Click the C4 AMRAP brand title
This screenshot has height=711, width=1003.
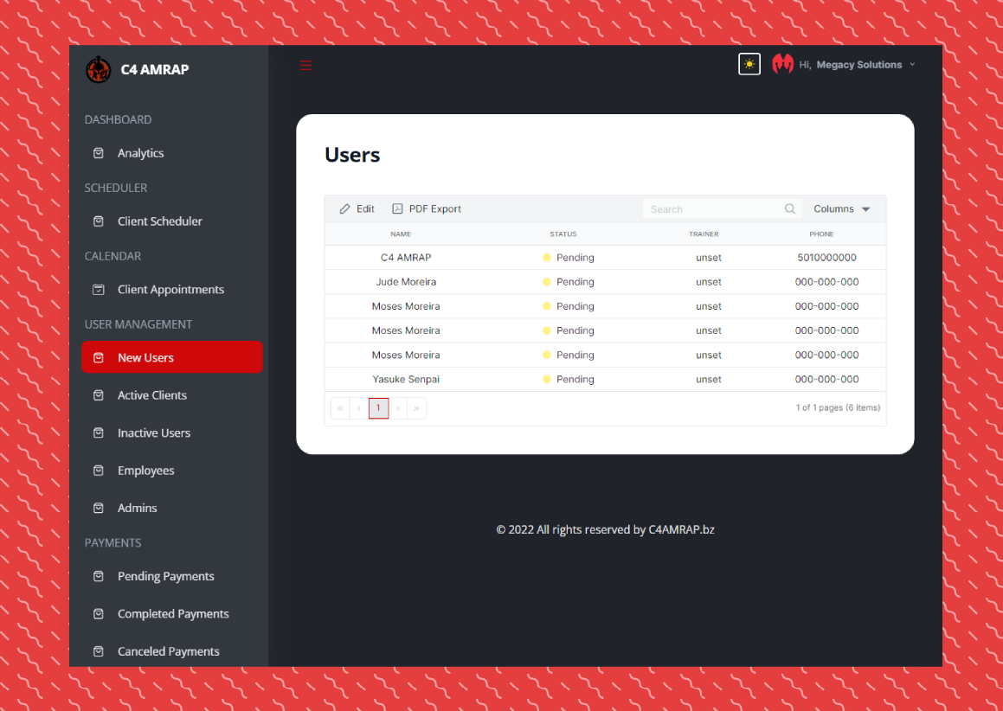click(155, 70)
